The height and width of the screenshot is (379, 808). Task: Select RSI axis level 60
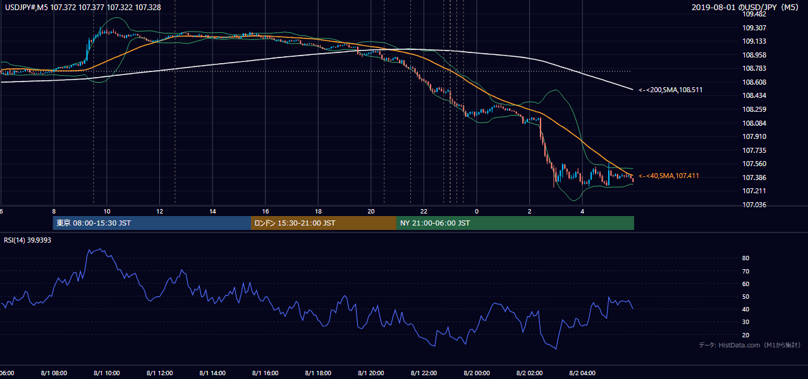pyautogui.click(x=745, y=284)
